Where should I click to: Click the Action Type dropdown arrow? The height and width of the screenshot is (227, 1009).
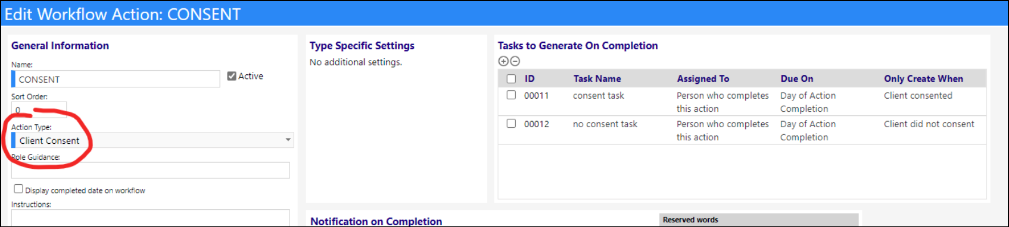288,140
